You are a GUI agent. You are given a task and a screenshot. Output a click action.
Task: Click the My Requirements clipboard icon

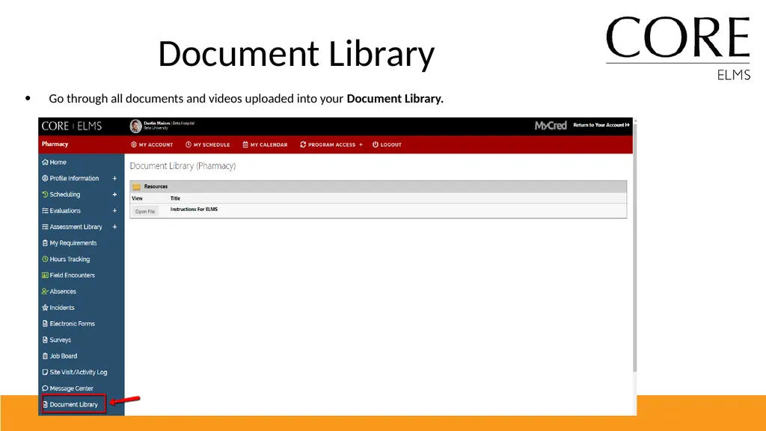pos(45,243)
